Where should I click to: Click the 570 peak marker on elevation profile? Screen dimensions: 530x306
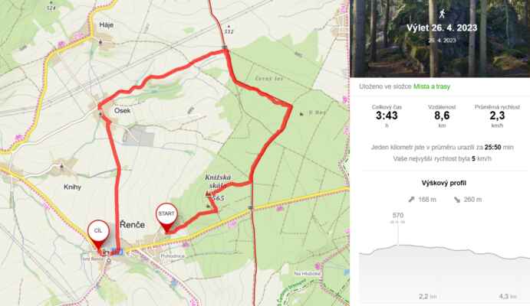(398, 215)
